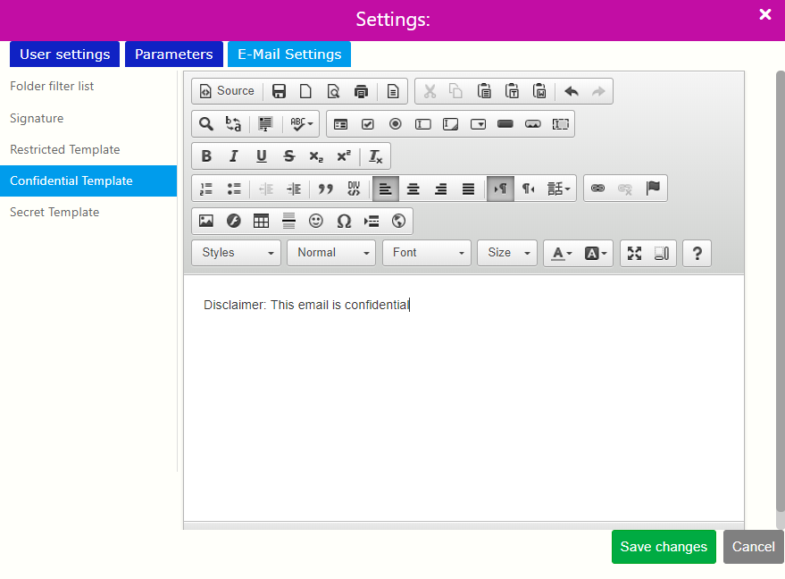Click the Paste icon

click(x=484, y=91)
